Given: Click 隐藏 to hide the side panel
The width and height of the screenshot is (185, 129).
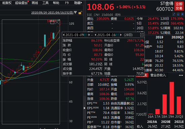Looking at the screenshot, I should point(78,3).
